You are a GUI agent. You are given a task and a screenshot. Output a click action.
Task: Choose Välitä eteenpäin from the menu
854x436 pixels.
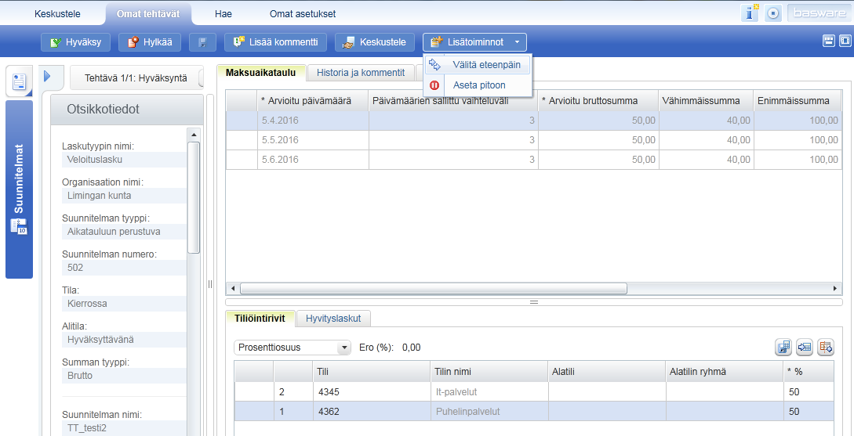tap(477, 65)
